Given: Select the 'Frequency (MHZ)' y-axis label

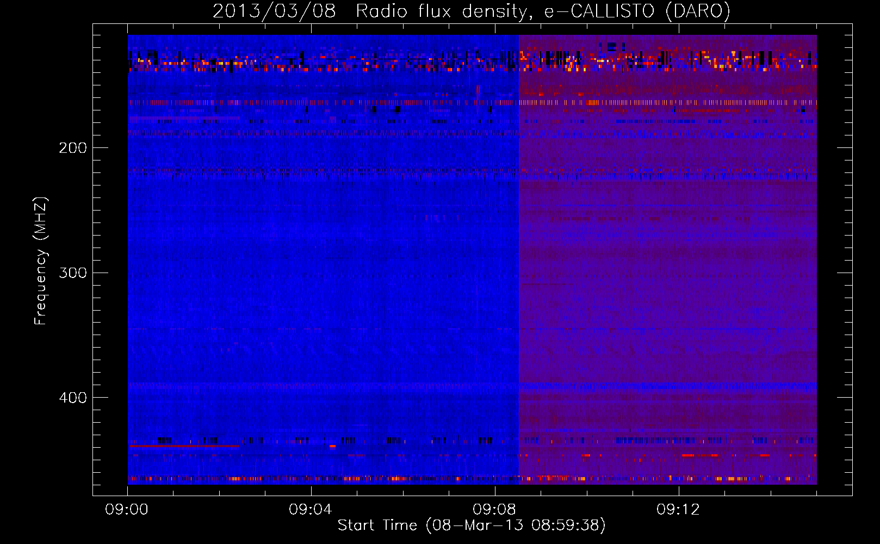Looking at the screenshot, I should tap(41, 261).
